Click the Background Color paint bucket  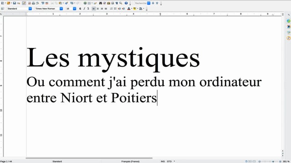click(140, 9)
